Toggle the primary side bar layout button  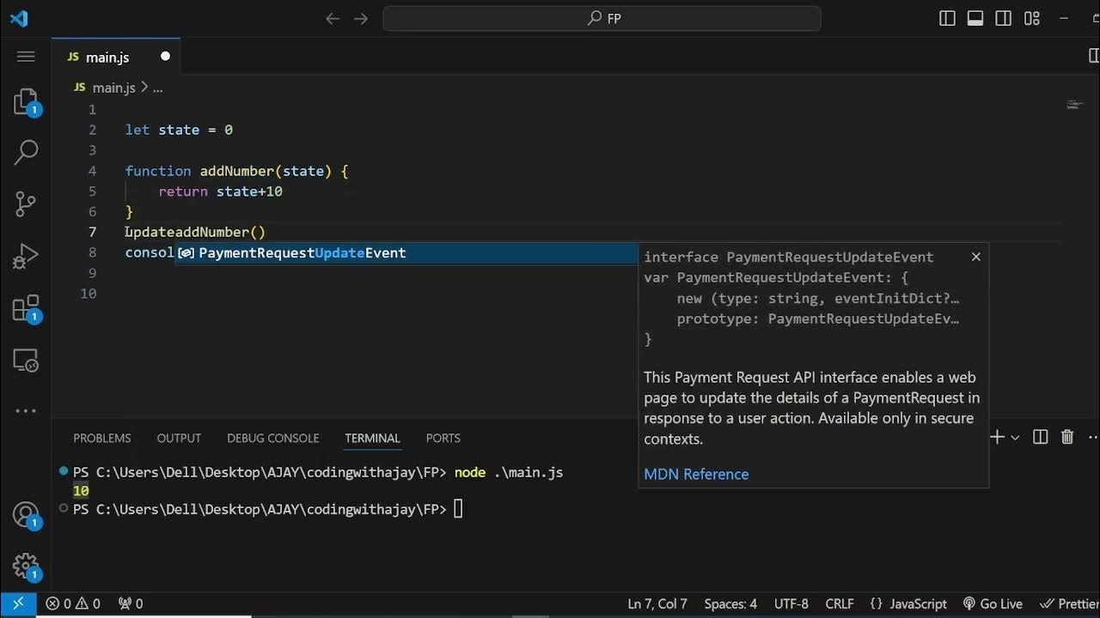point(947,18)
